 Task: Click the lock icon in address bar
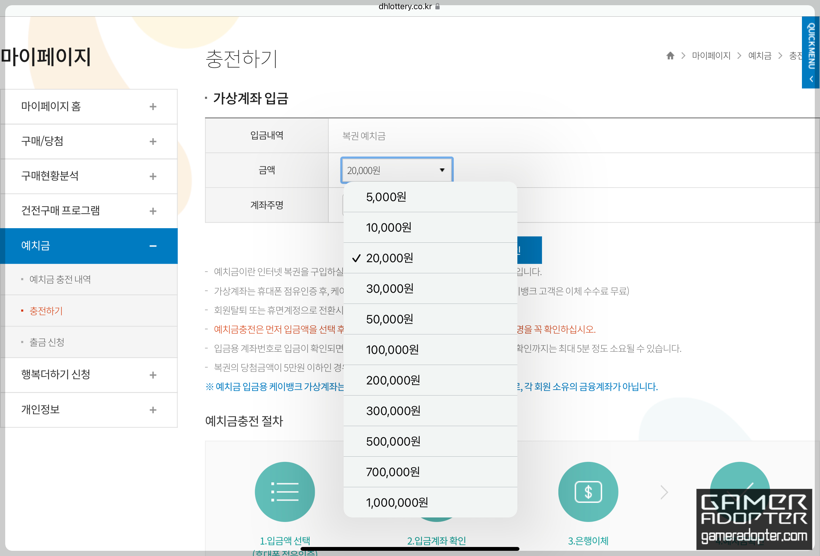point(437,6)
